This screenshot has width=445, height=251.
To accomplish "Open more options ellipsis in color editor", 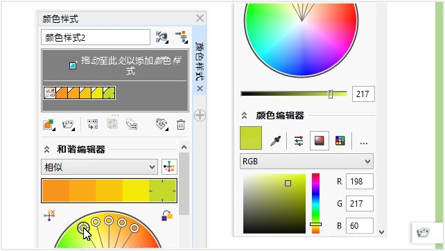I will 364,143.
